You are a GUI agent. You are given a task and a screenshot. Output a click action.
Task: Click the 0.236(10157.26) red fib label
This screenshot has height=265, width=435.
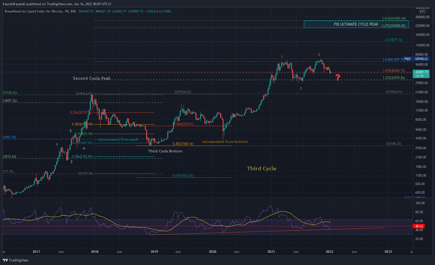point(81,113)
